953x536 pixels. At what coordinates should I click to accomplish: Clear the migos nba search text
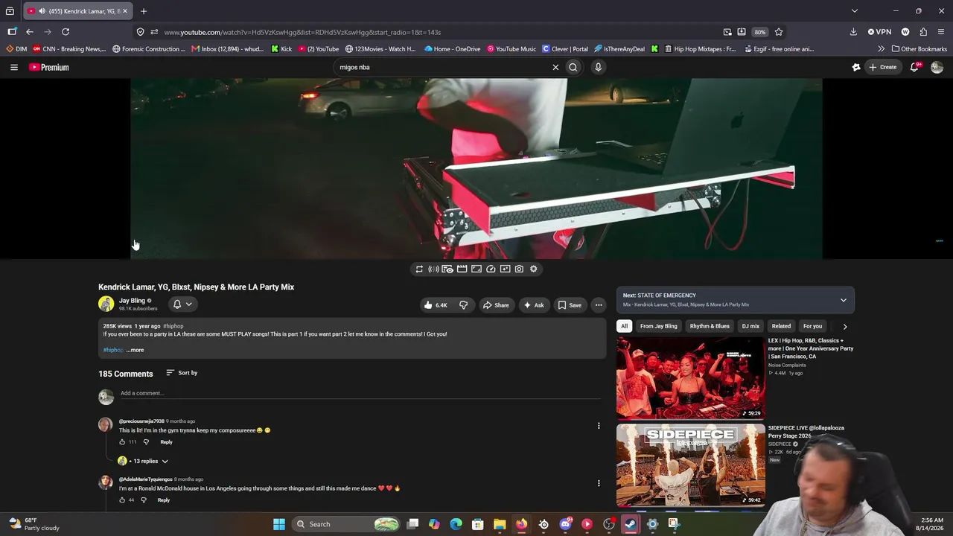[555, 67]
